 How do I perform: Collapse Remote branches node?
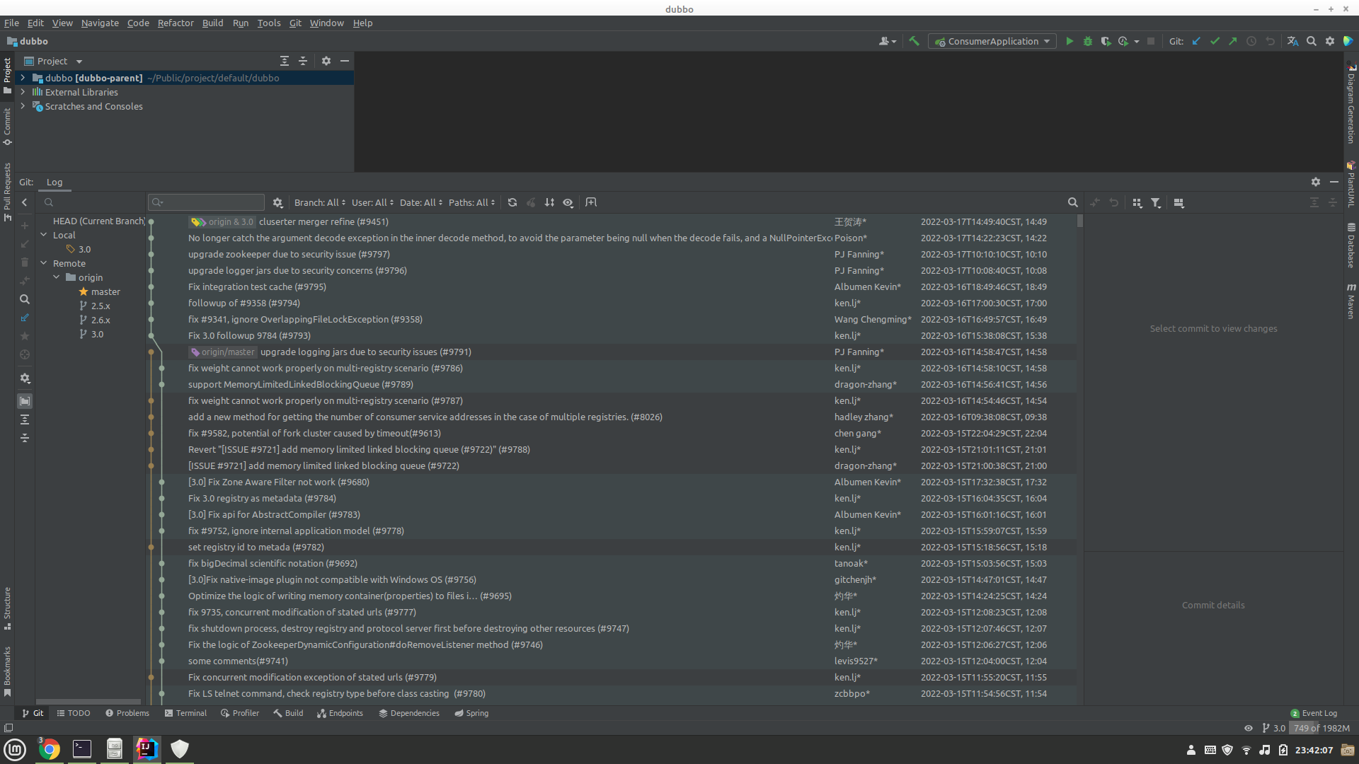tap(44, 263)
